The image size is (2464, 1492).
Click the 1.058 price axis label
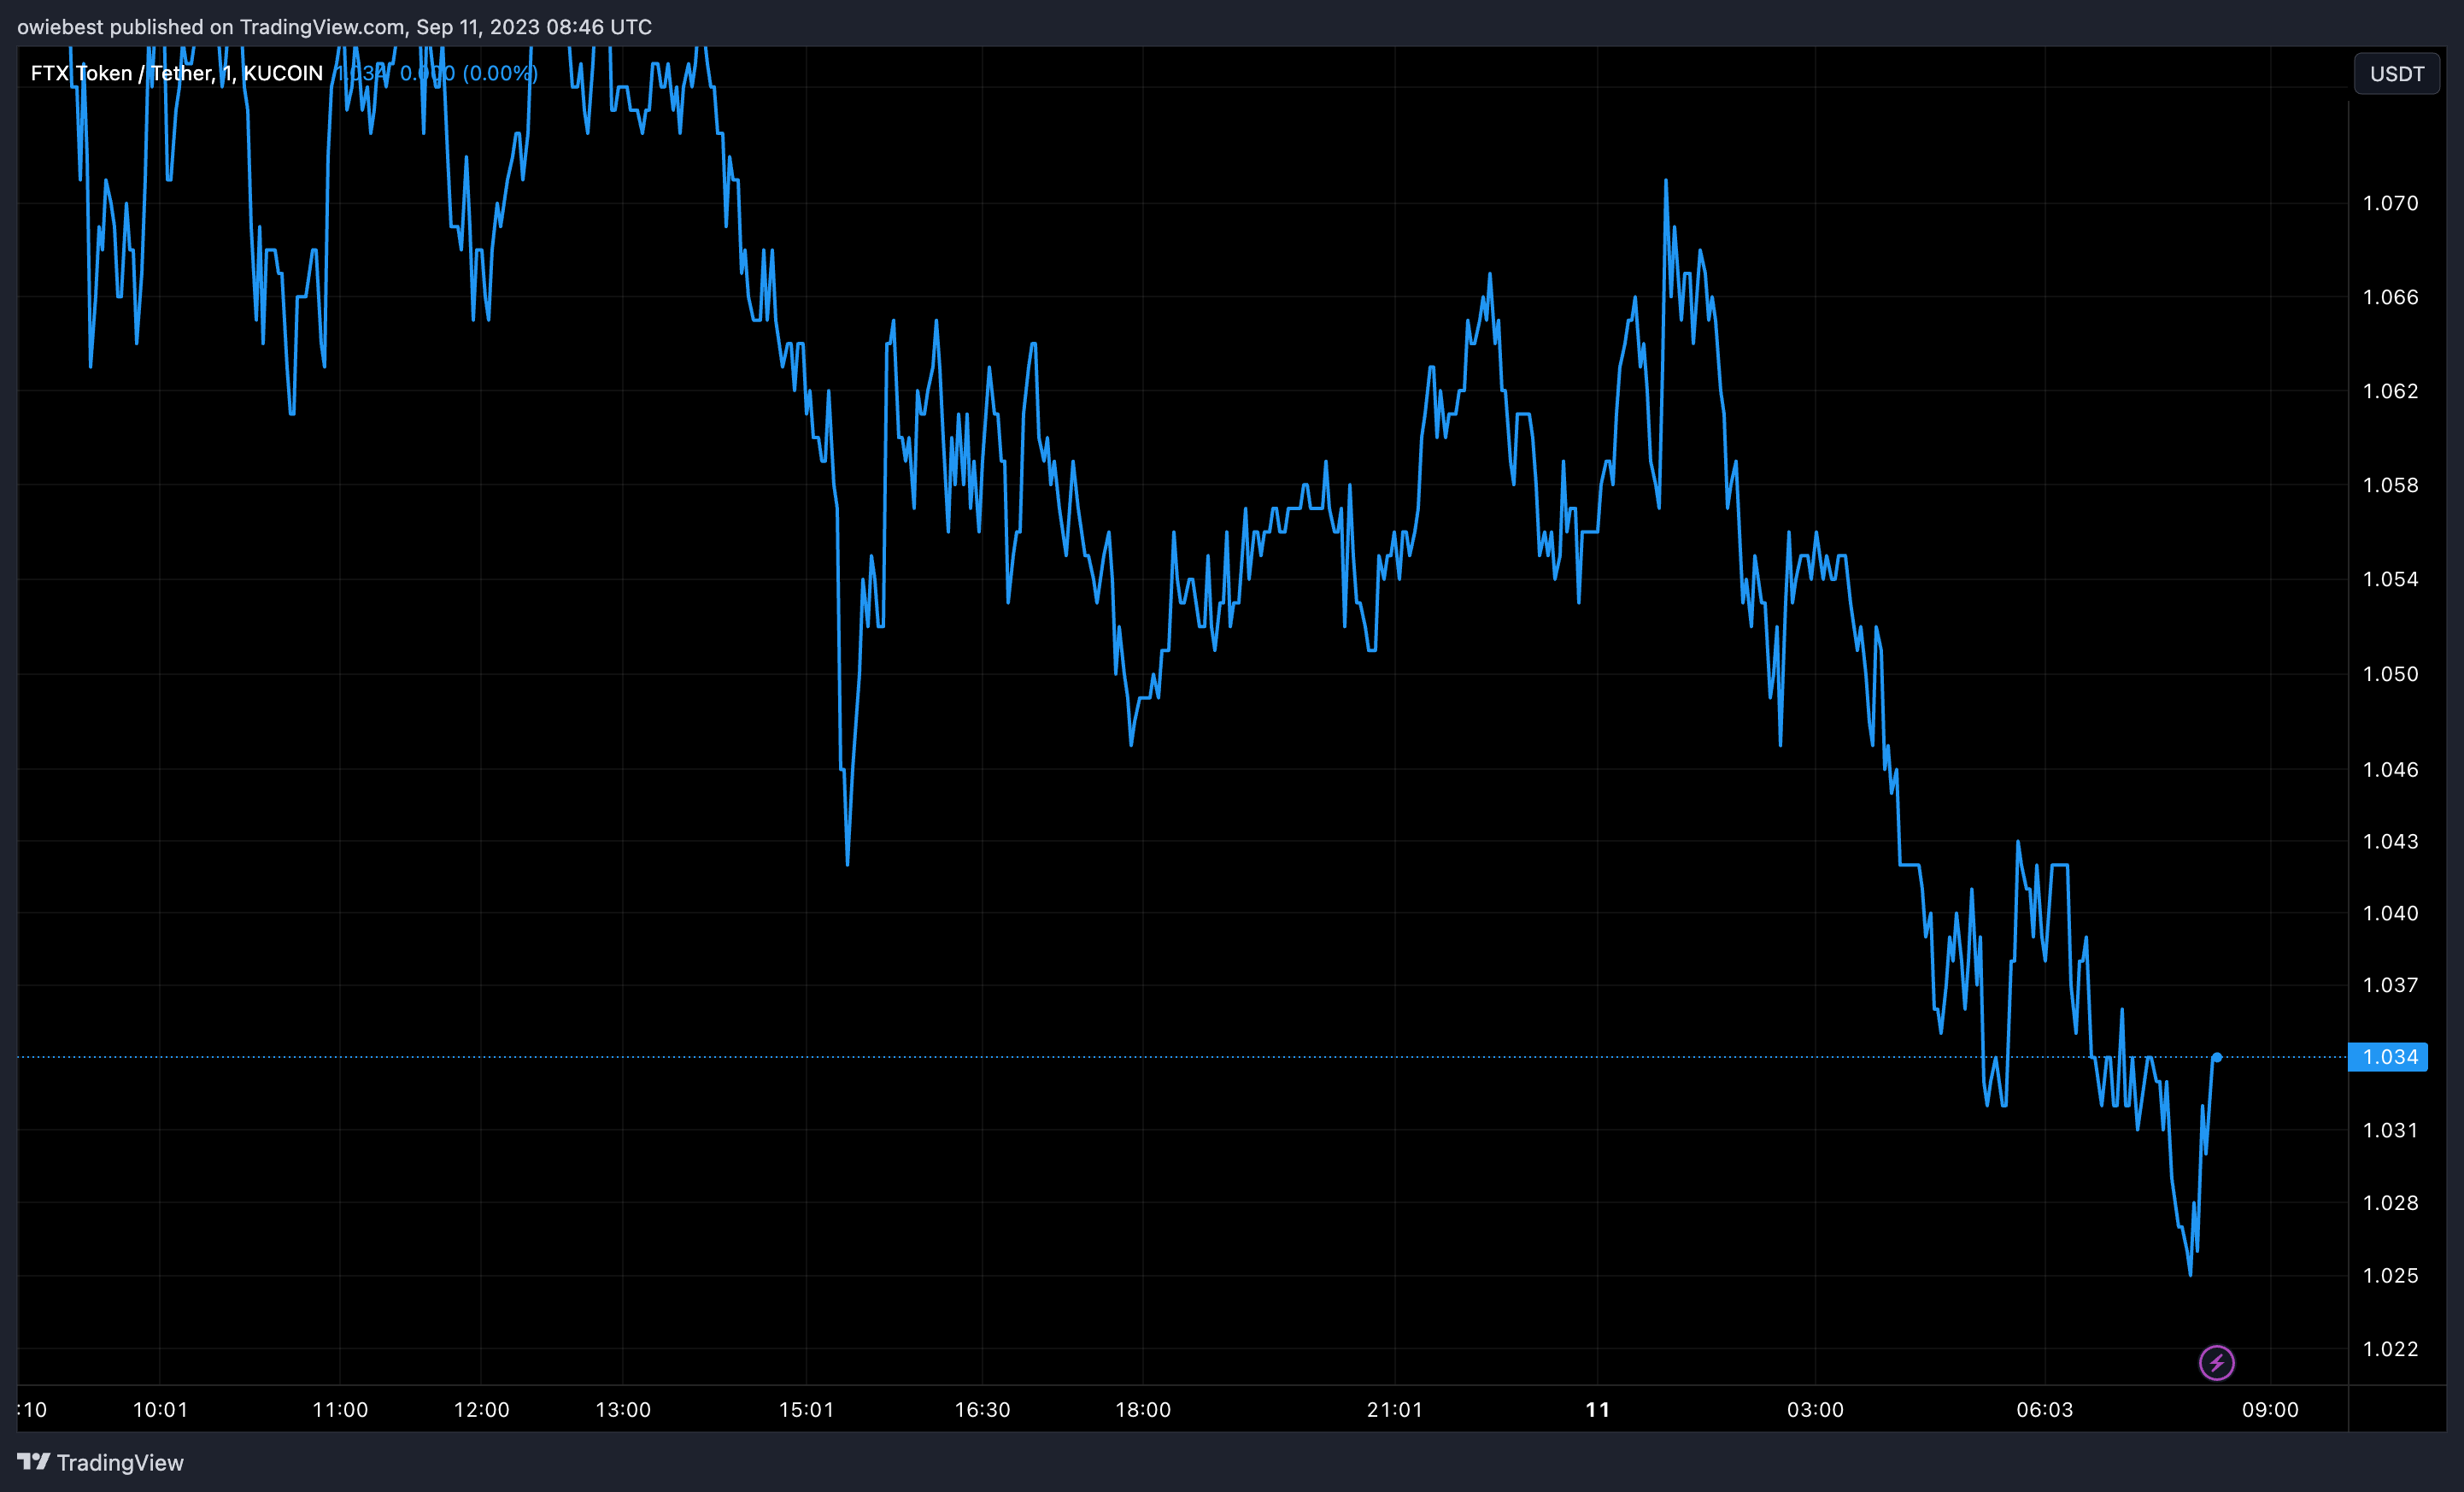[x=2390, y=485]
